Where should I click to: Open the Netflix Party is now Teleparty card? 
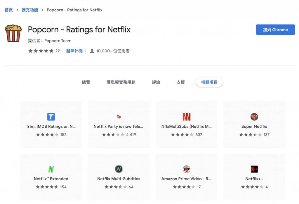119,124
